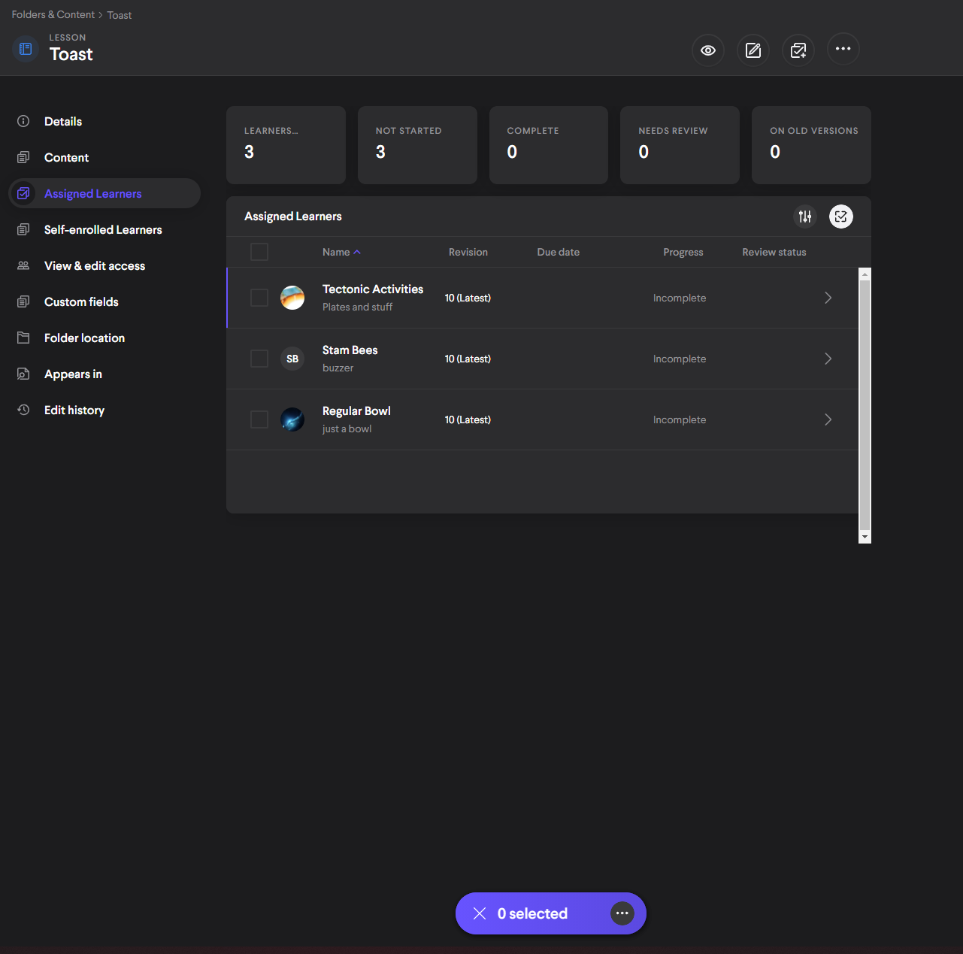Open the edit lesson pencil icon

coord(753,50)
